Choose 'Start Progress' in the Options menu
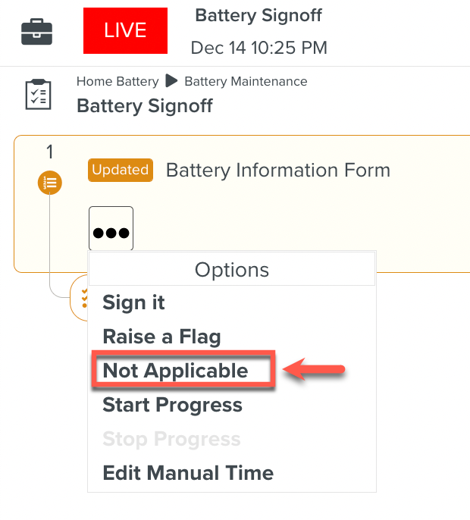The width and height of the screenshot is (470, 520). [x=173, y=405]
